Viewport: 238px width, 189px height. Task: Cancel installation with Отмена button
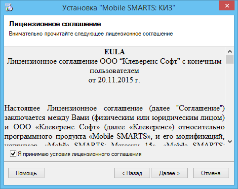[211, 173]
